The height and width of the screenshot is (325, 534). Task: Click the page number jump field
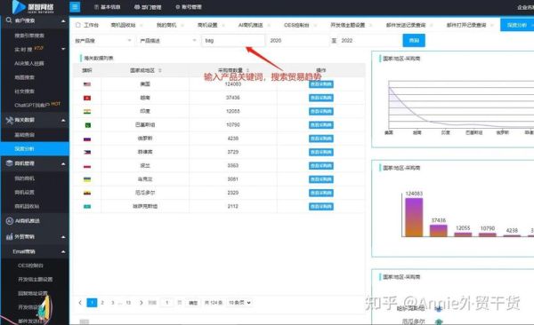click(167, 303)
